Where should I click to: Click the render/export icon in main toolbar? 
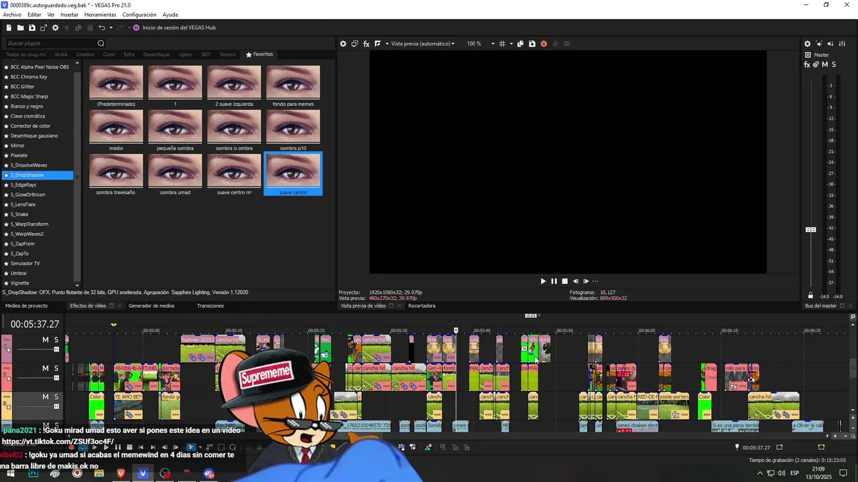(44, 27)
